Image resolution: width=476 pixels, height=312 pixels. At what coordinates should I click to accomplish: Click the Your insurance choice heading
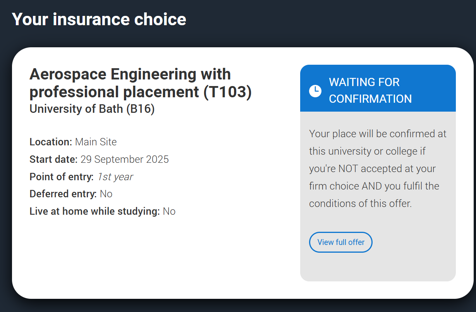(x=99, y=19)
